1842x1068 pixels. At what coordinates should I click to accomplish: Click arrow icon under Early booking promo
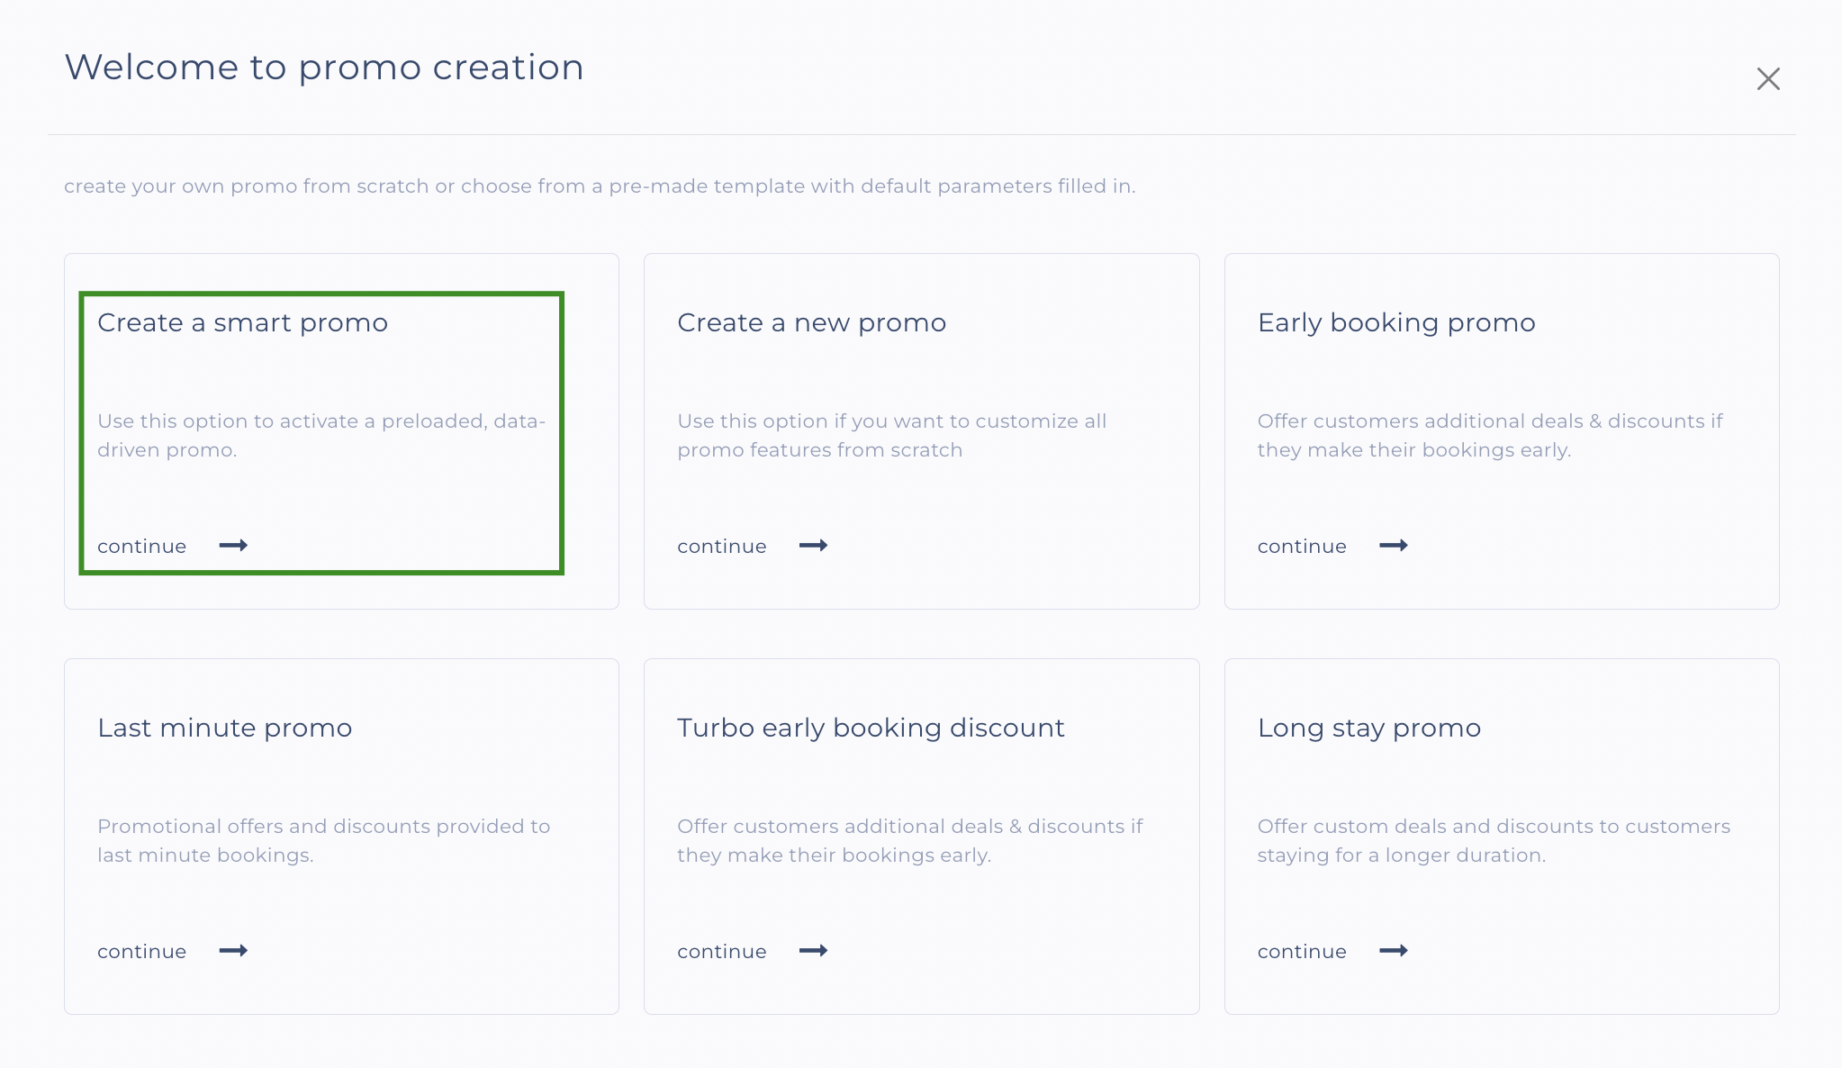(1393, 546)
